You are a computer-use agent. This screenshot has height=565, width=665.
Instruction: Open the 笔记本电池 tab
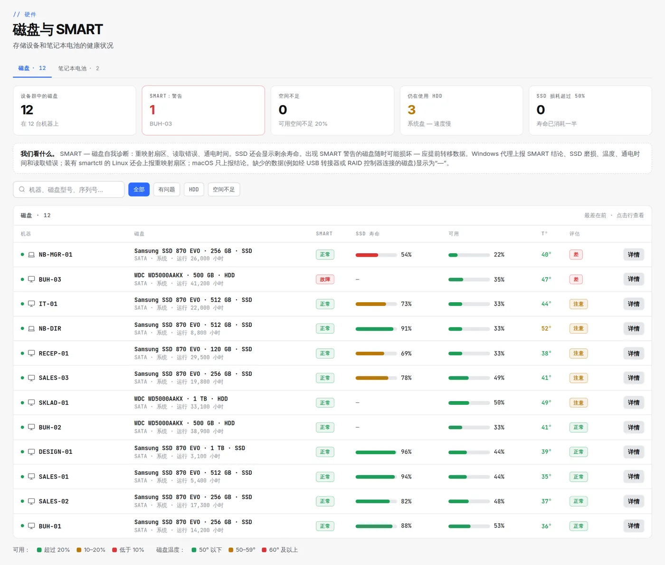pos(78,68)
